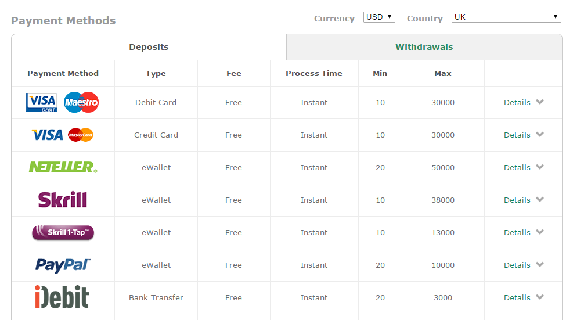Click the PayPal logo
This screenshot has height=320, width=566.
pos(63,265)
